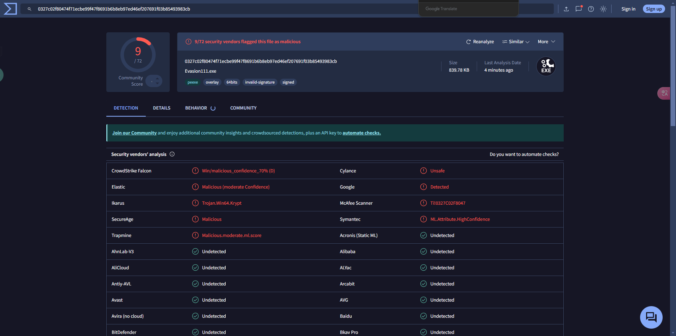The width and height of the screenshot is (676, 336).
Task: Click the search magnifier icon
Action: 30,9
